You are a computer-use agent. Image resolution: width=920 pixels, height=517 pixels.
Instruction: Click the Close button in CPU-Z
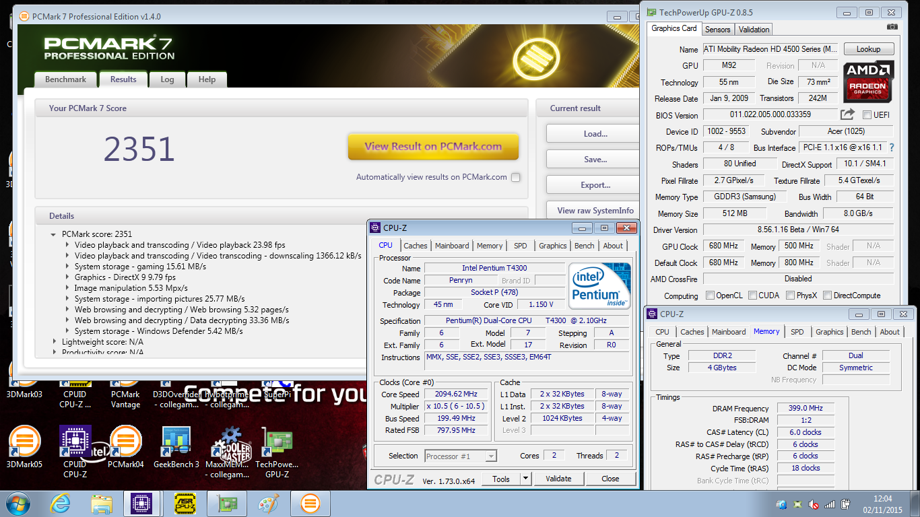[610, 479]
